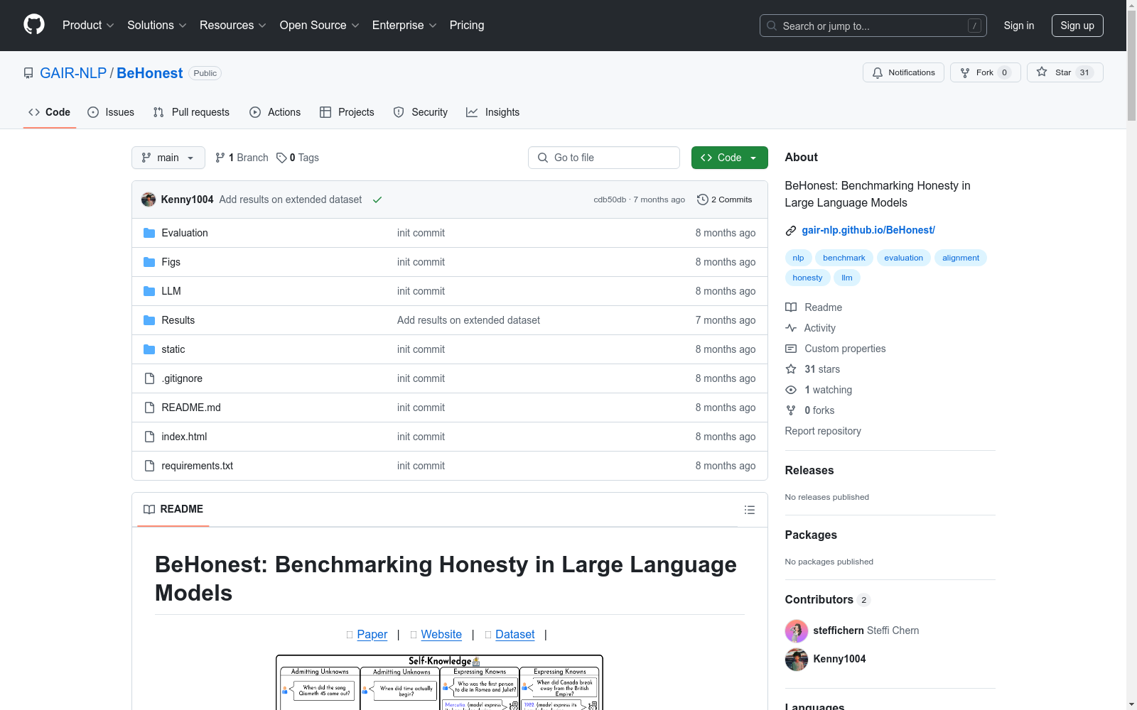Open the Website link in README
1137x710 pixels.
[441, 635]
